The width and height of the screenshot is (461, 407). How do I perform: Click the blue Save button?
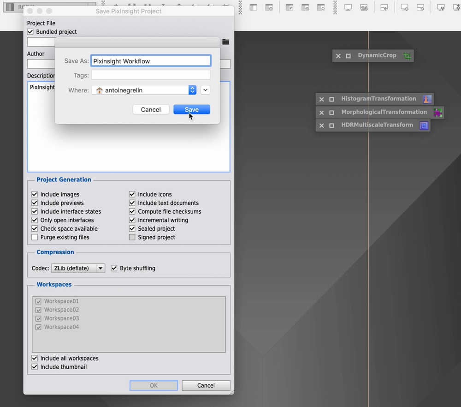click(x=191, y=109)
